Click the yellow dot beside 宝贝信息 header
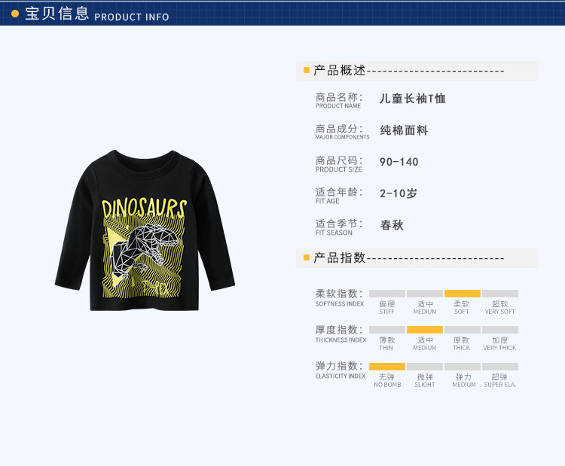The image size is (565, 466). tap(15, 14)
